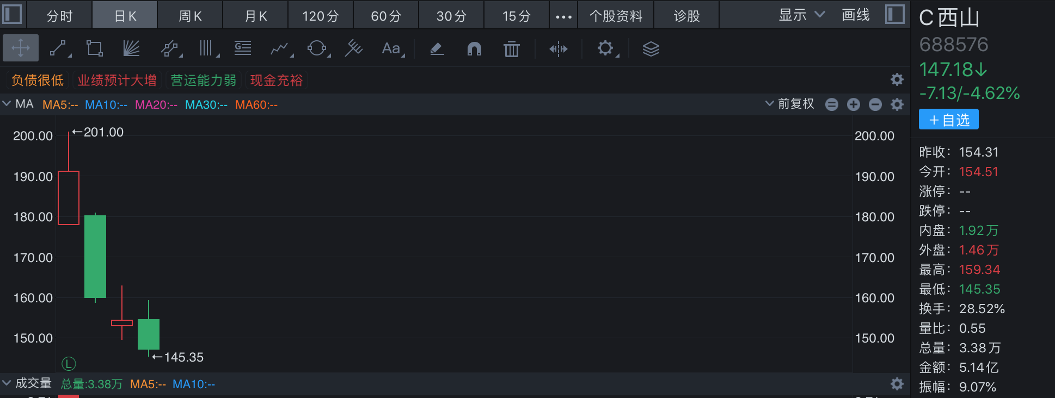Toggle the left sidebar panel
The image size is (1055, 398).
click(x=12, y=14)
